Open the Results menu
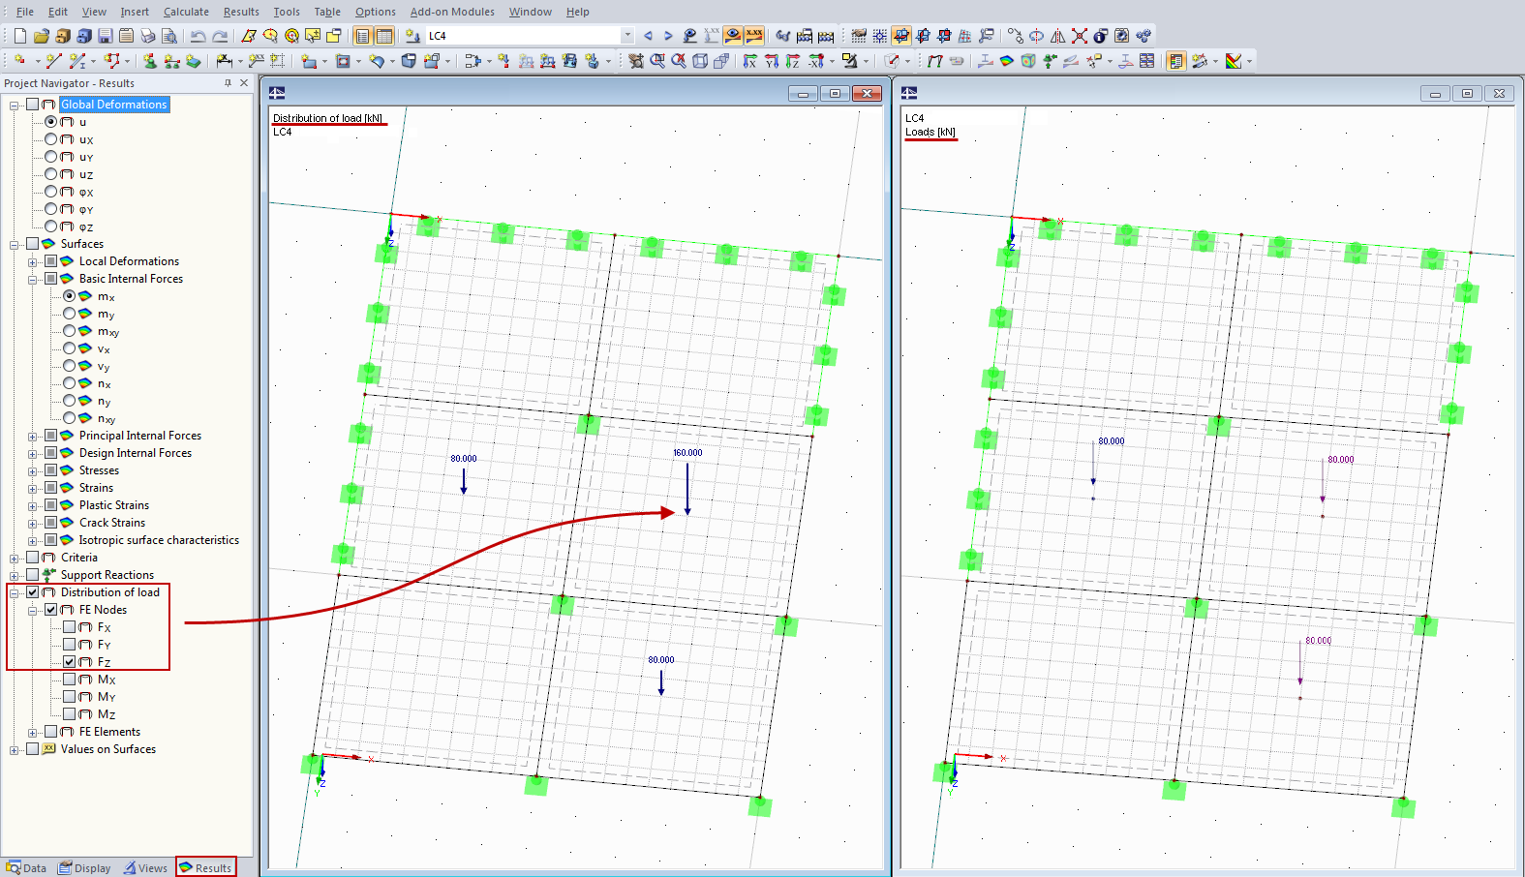Viewport: 1525px width, 877px height. coord(241,12)
